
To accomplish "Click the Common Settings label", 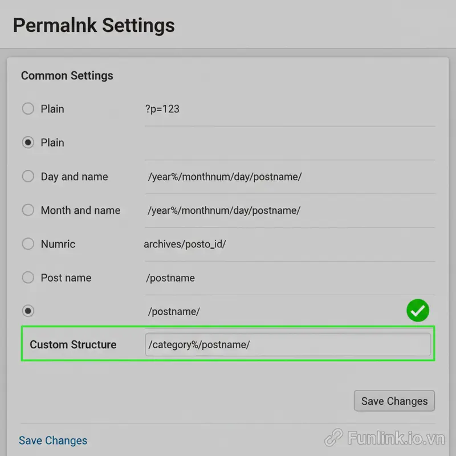I will 67,75.
